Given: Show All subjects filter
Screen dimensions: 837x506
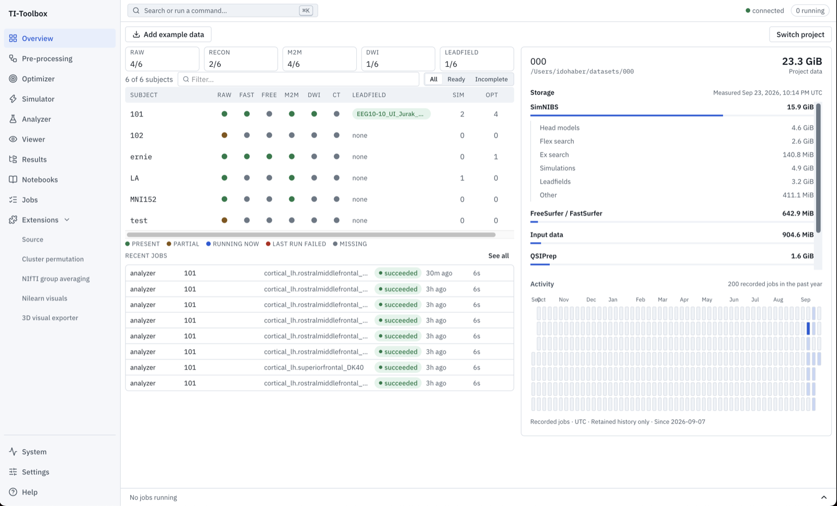Looking at the screenshot, I should pyautogui.click(x=434, y=79).
